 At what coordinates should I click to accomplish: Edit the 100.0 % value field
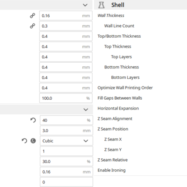(x=66, y=98)
